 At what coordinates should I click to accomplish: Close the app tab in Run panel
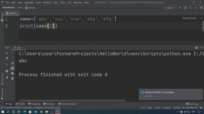tap(23, 48)
